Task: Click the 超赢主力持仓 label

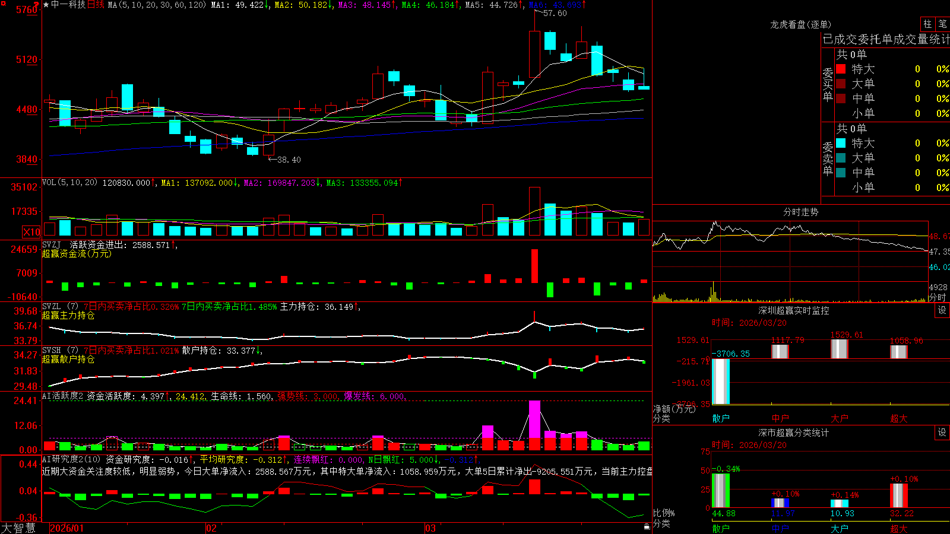Action: click(68, 315)
